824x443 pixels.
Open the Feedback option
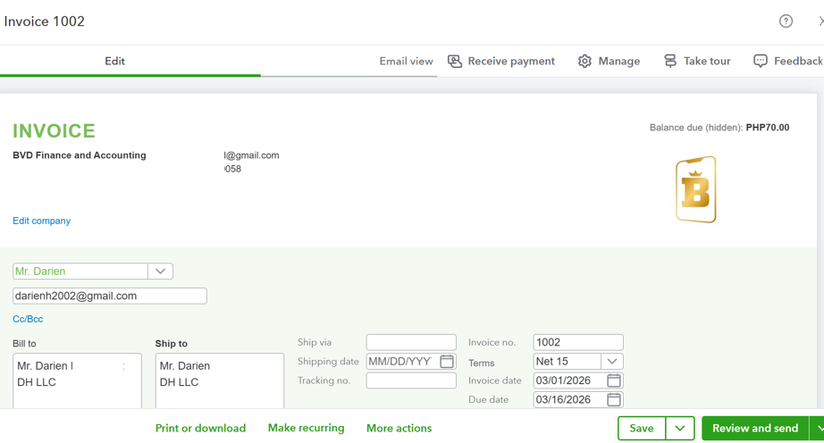coord(798,61)
